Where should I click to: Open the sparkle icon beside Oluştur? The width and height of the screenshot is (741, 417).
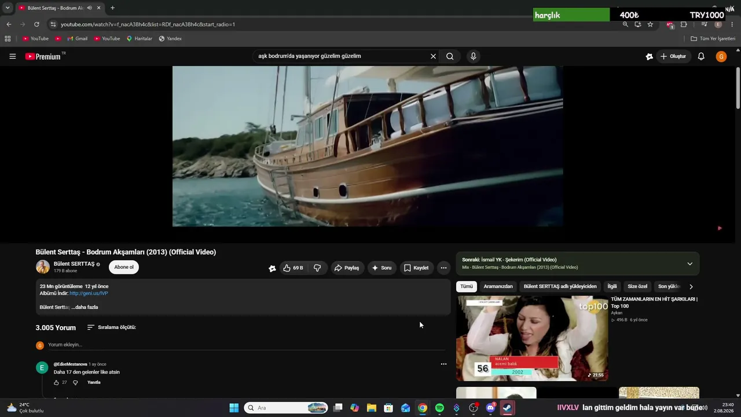[x=649, y=56]
